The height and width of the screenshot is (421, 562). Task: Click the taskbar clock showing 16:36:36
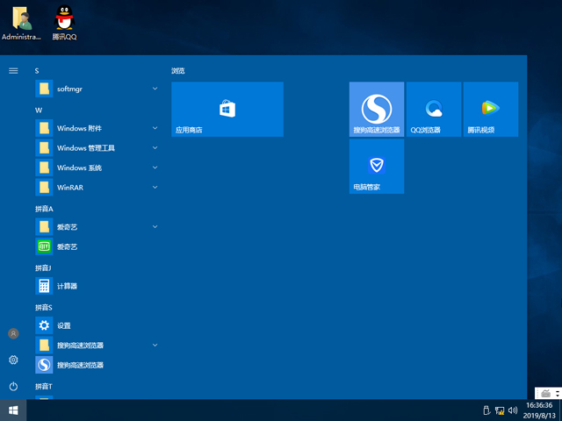pos(537,410)
